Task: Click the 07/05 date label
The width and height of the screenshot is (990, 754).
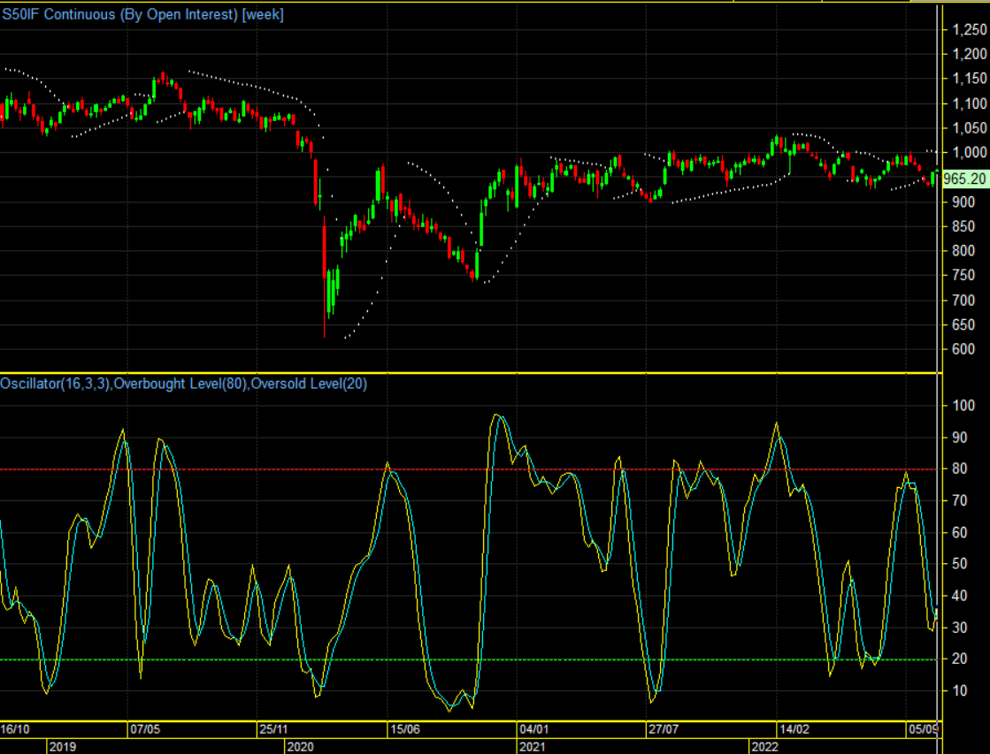Action: point(145,729)
